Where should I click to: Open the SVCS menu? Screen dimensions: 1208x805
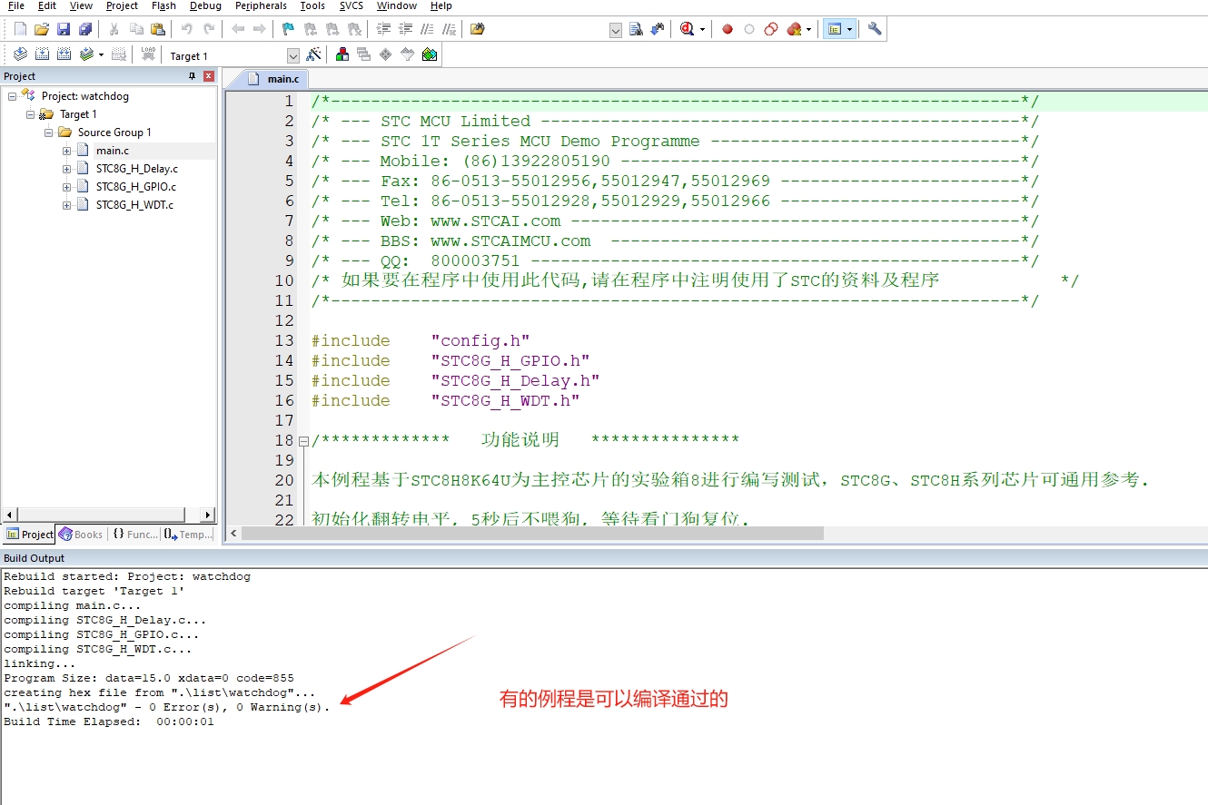351,6
